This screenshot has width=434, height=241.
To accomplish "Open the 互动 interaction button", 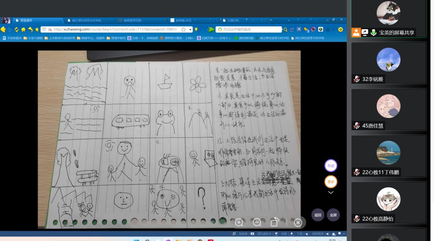I will pos(331,166).
